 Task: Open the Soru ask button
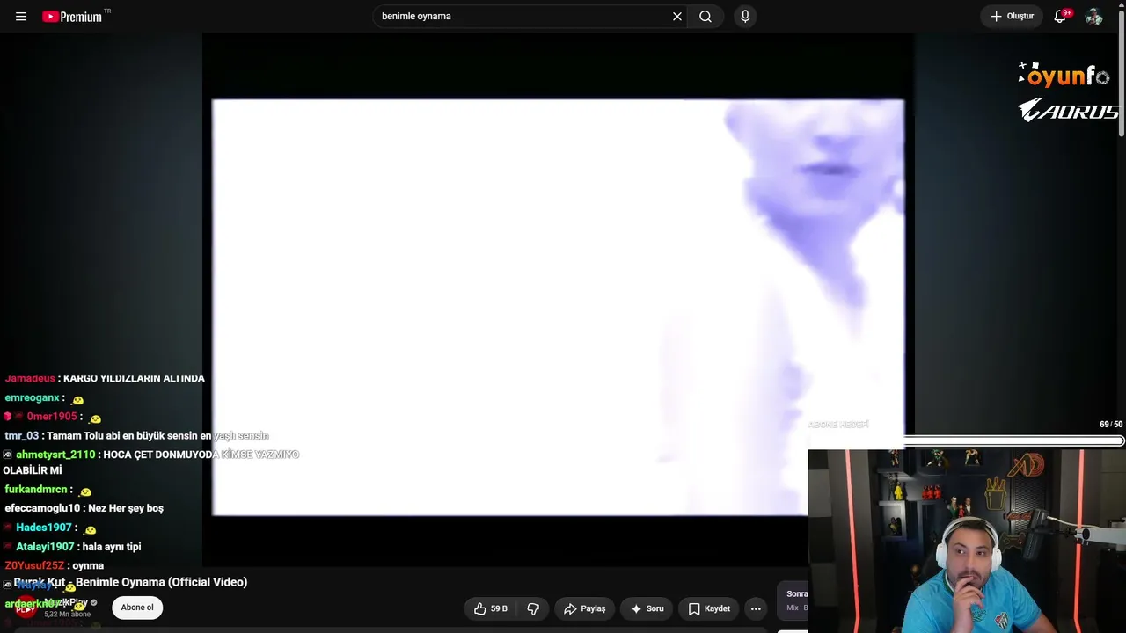click(647, 608)
